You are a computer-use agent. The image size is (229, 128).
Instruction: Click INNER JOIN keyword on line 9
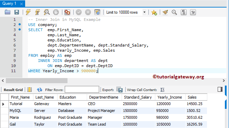[x=50, y=61]
